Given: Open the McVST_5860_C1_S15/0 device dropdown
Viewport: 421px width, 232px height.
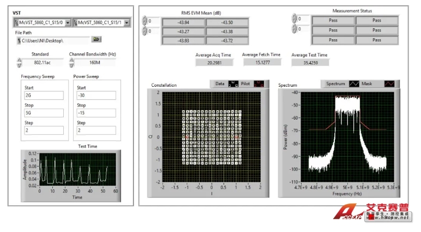Looking at the screenshot, I should pyautogui.click(x=68, y=23).
